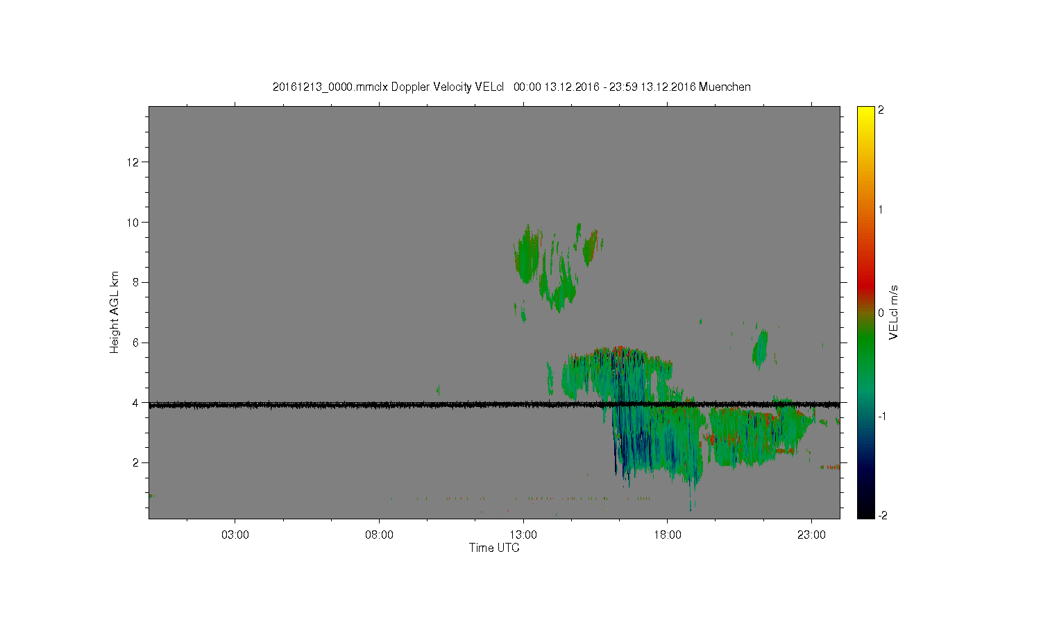
Task: Click the black horizontal line at 4 km
Action: tap(494, 405)
